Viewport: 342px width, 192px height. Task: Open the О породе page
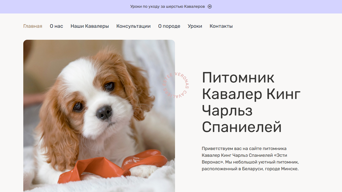(x=169, y=26)
